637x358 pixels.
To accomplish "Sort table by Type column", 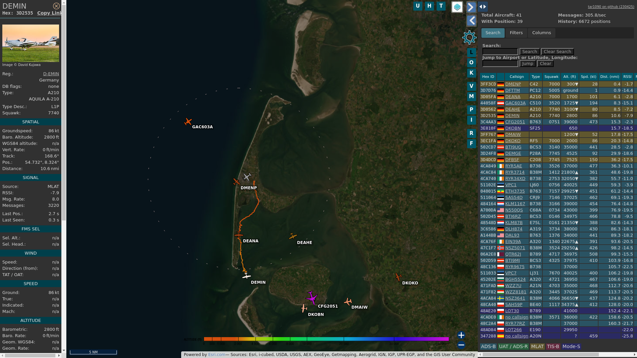I will 535,77.
